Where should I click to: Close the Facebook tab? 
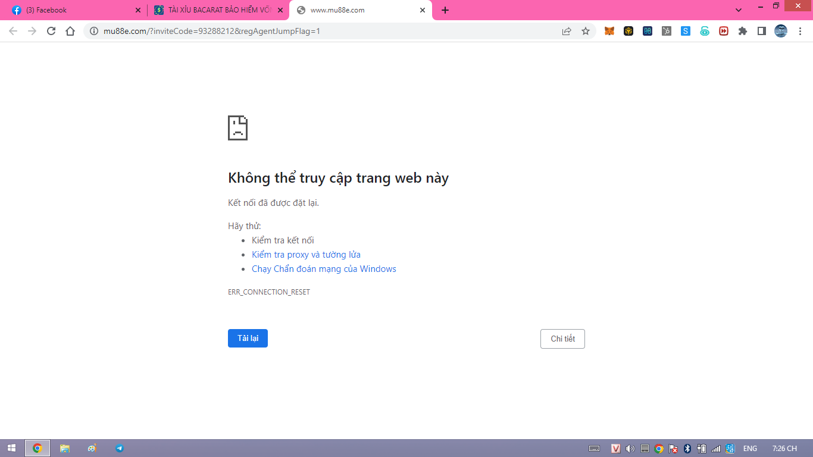pos(138,10)
